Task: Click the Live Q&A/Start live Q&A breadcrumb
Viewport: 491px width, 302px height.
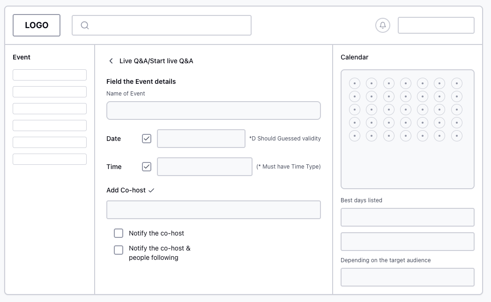Action: pos(156,61)
